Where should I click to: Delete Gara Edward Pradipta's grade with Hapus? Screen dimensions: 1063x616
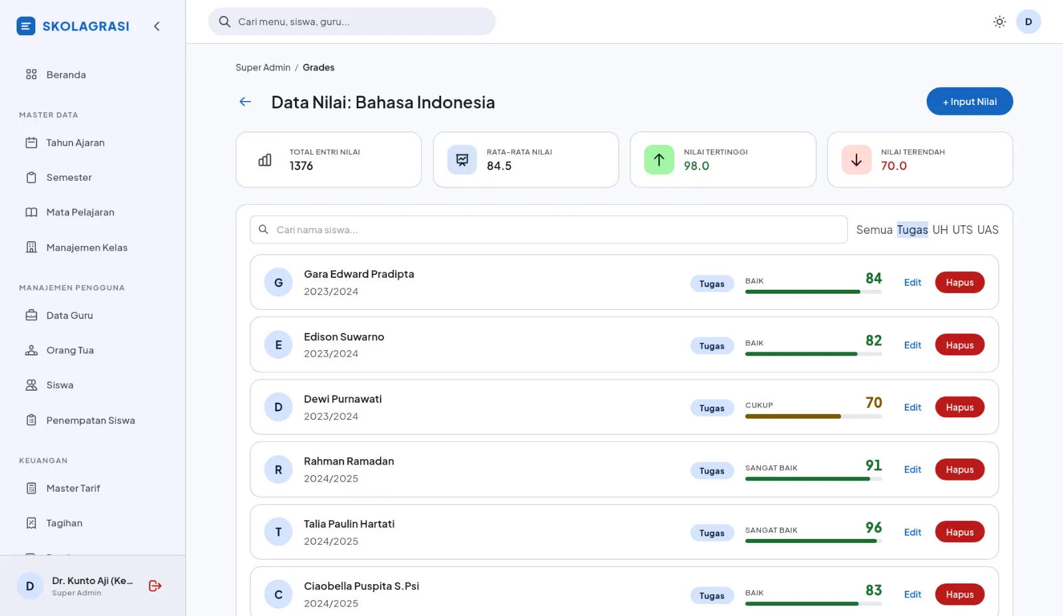959,282
